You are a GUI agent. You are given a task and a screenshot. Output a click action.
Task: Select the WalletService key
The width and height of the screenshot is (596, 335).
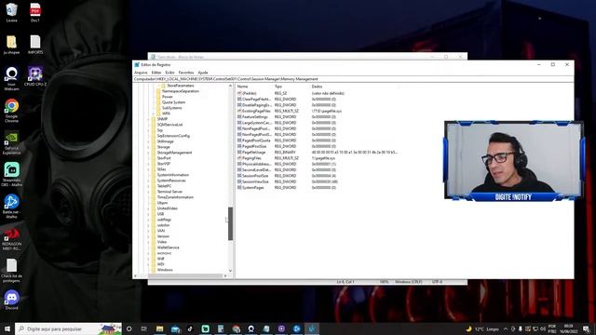[x=168, y=248]
